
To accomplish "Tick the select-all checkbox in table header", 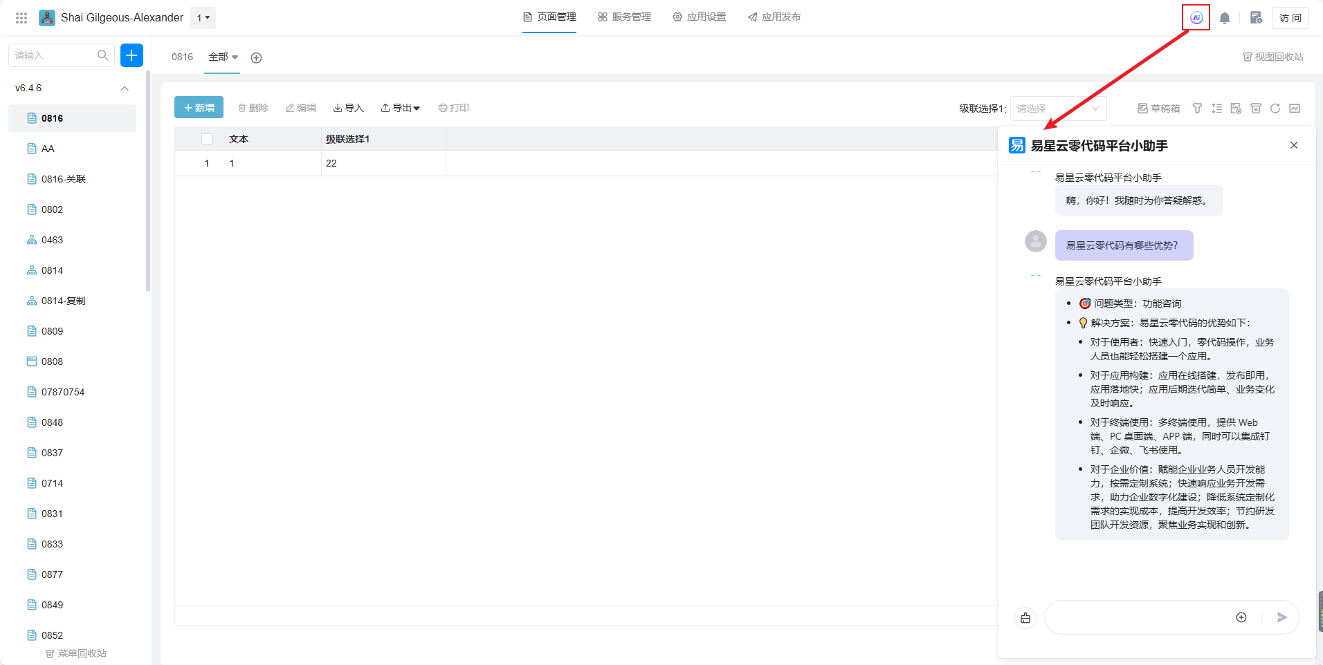I will coord(207,139).
